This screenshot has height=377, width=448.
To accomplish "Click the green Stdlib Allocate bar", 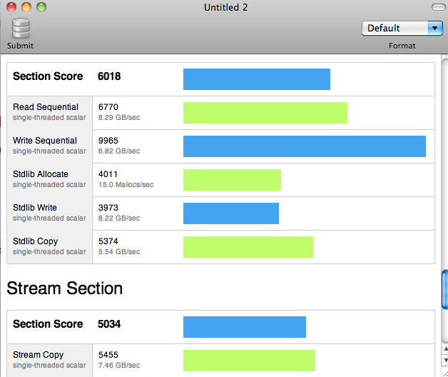I will tap(232, 180).
